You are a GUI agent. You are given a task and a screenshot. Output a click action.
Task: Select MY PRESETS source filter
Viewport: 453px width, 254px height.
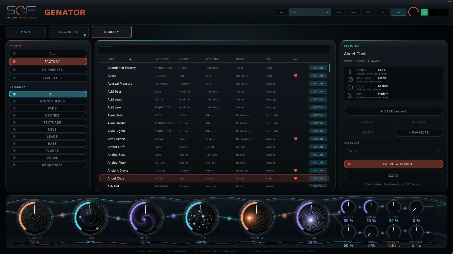click(48, 70)
